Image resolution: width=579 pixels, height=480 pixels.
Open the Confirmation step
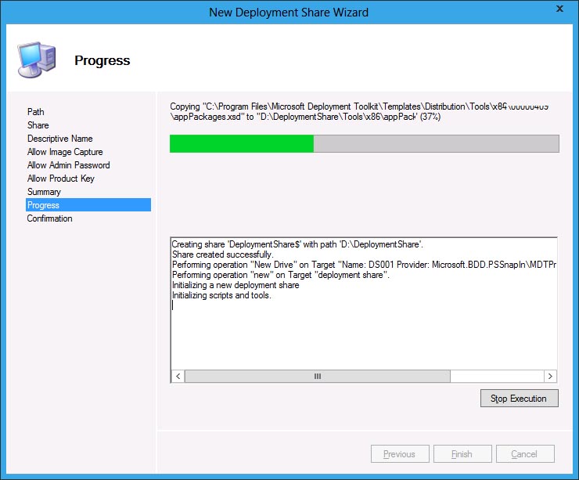click(x=50, y=218)
